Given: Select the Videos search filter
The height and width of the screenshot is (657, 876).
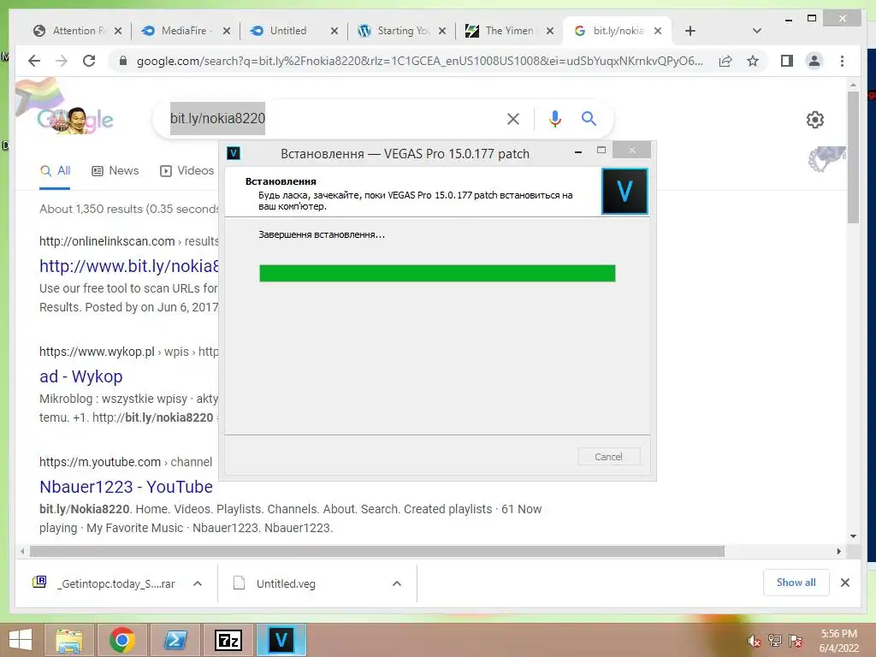Looking at the screenshot, I should [187, 171].
